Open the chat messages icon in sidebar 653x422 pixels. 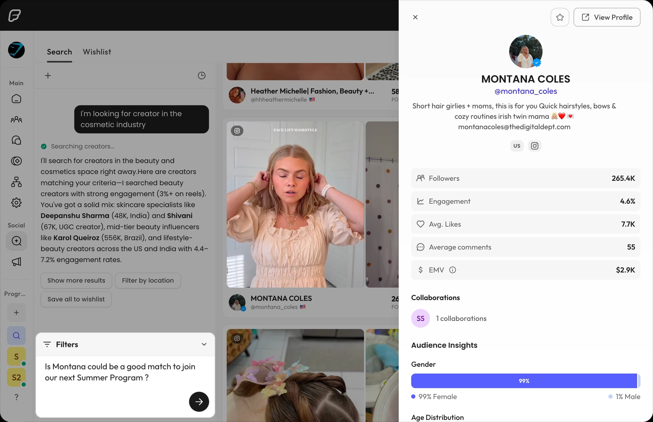coord(16,140)
